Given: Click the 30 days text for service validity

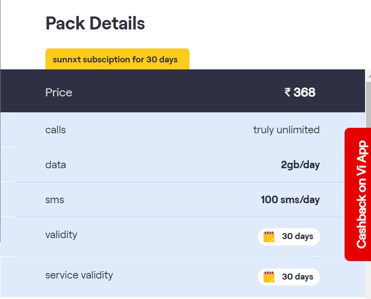Looking at the screenshot, I should 297,277.
